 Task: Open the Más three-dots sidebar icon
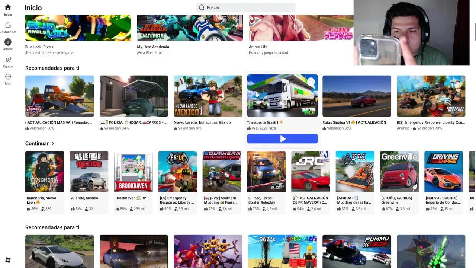pos(8,77)
